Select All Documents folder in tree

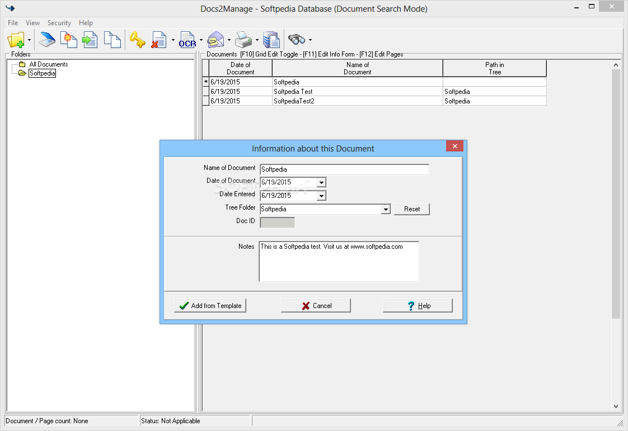pyautogui.click(x=49, y=64)
